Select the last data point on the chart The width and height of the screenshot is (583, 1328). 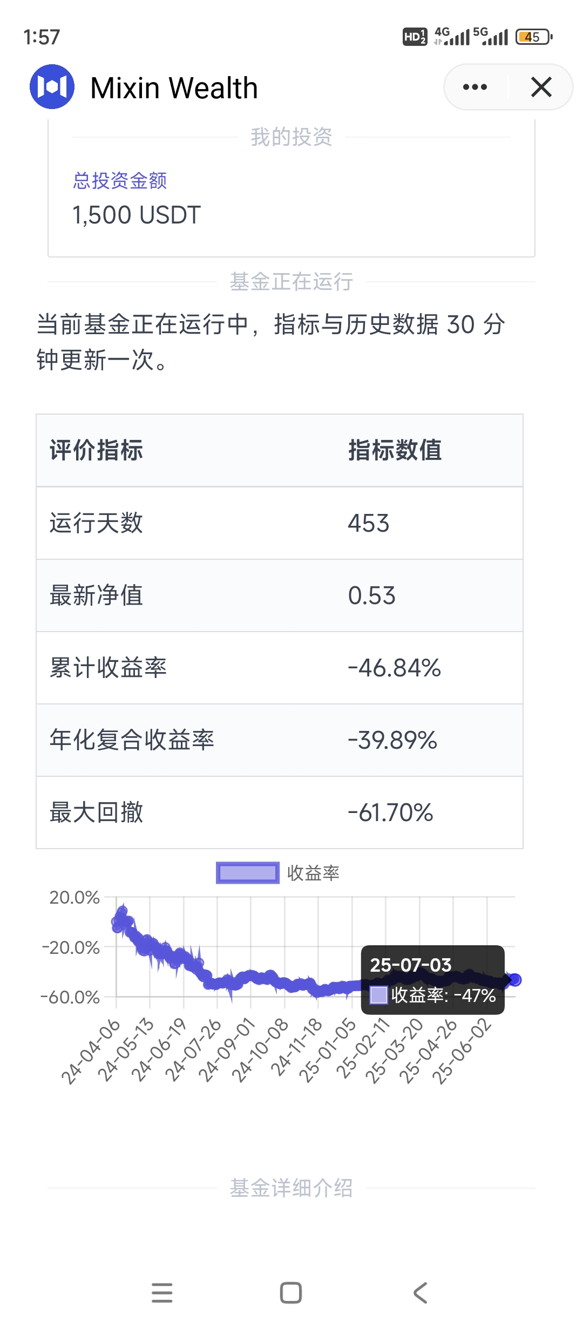tap(514, 979)
